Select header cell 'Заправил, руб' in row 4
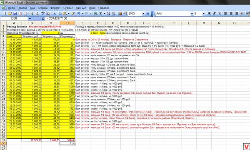250x150 pixels. click(x=32, y=36)
